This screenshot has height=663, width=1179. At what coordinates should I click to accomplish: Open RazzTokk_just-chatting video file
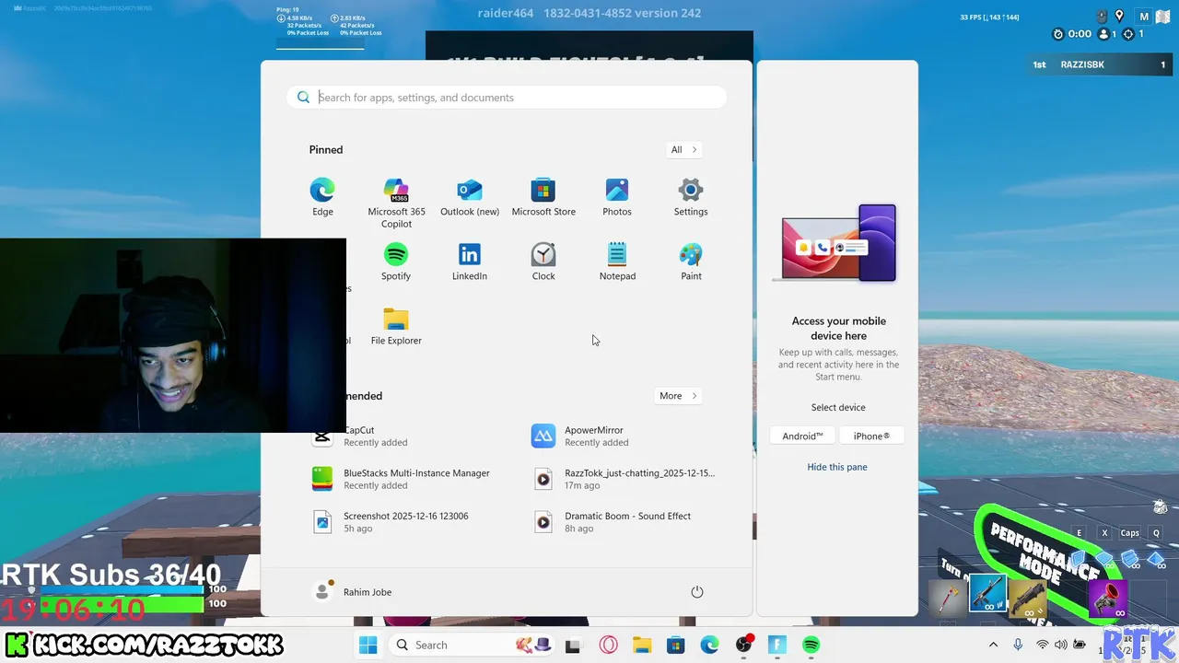click(626, 479)
